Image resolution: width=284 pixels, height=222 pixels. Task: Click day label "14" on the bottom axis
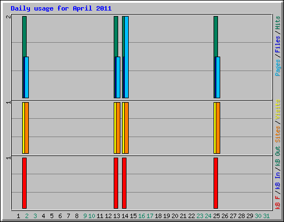coord(125,216)
